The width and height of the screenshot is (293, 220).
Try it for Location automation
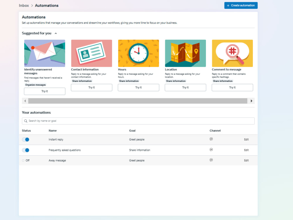coord(185,87)
